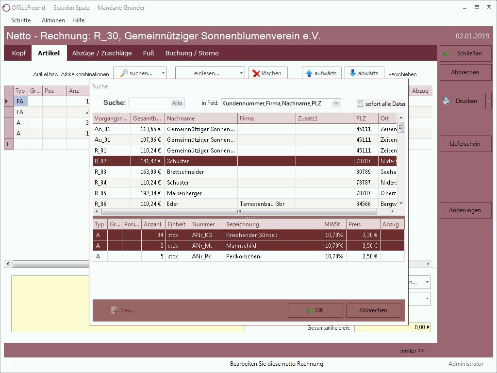Screen dimensions: 497x373
Task: Open the Hilfe menu
Action: click(78, 20)
